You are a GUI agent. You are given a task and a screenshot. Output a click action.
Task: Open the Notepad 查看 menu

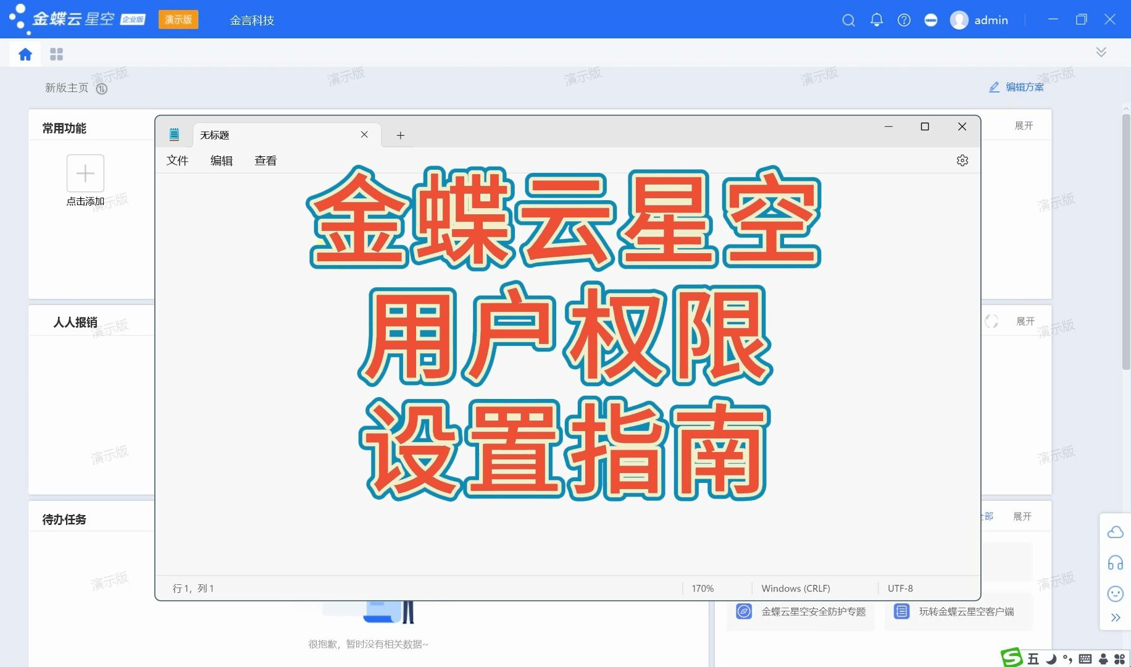[x=265, y=161]
